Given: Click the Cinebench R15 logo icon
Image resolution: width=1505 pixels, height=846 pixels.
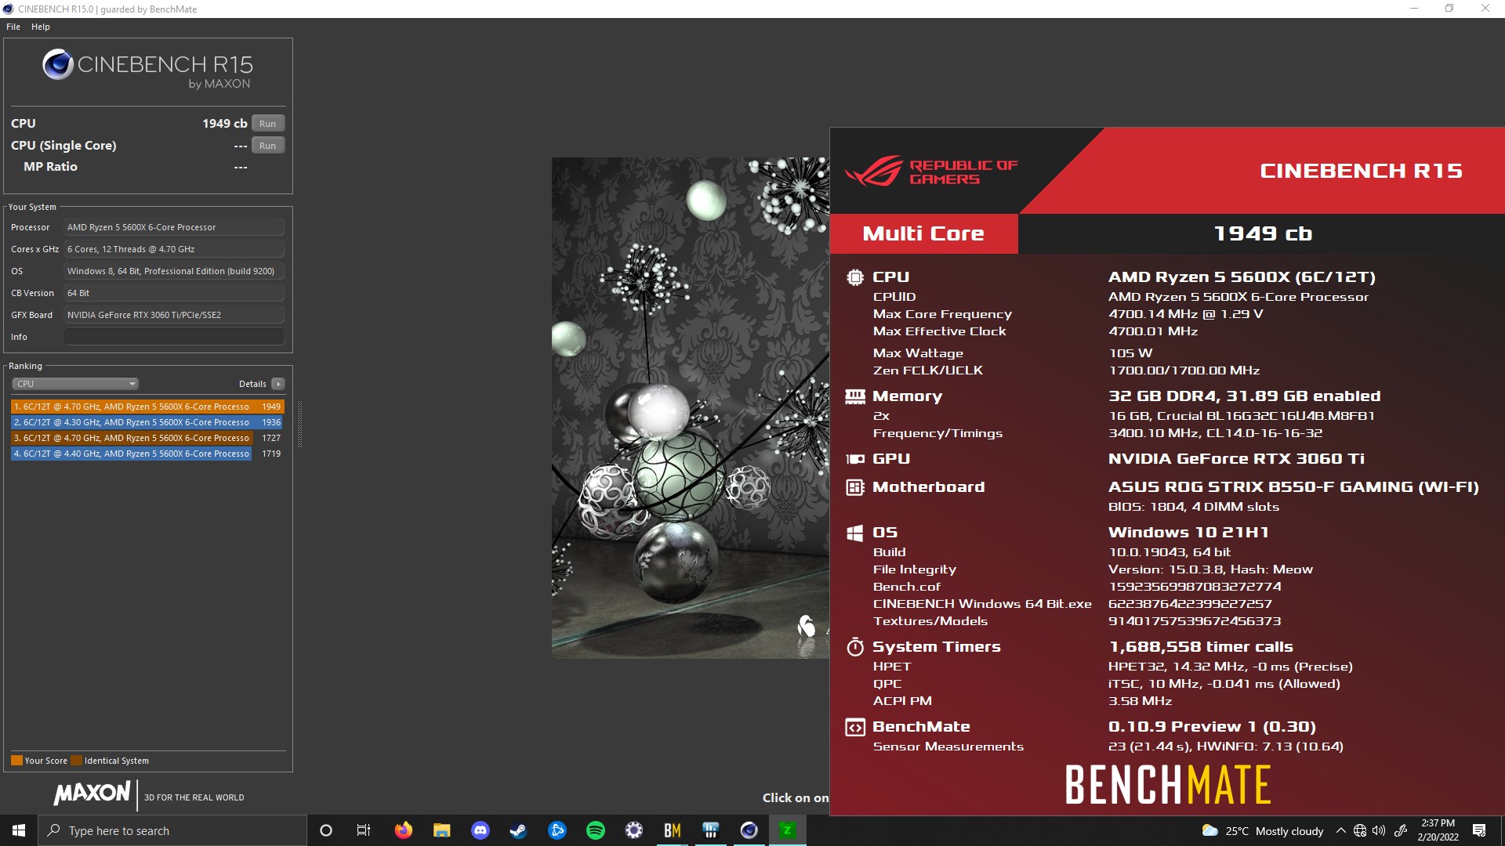Looking at the screenshot, I should [x=58, y=65].
